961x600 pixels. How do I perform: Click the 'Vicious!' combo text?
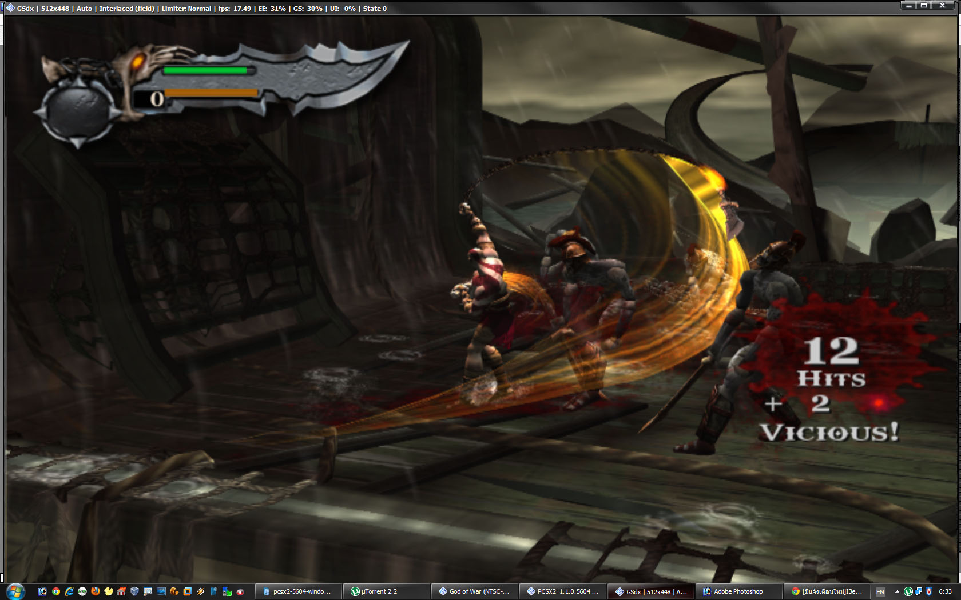[x=829, y=432]
